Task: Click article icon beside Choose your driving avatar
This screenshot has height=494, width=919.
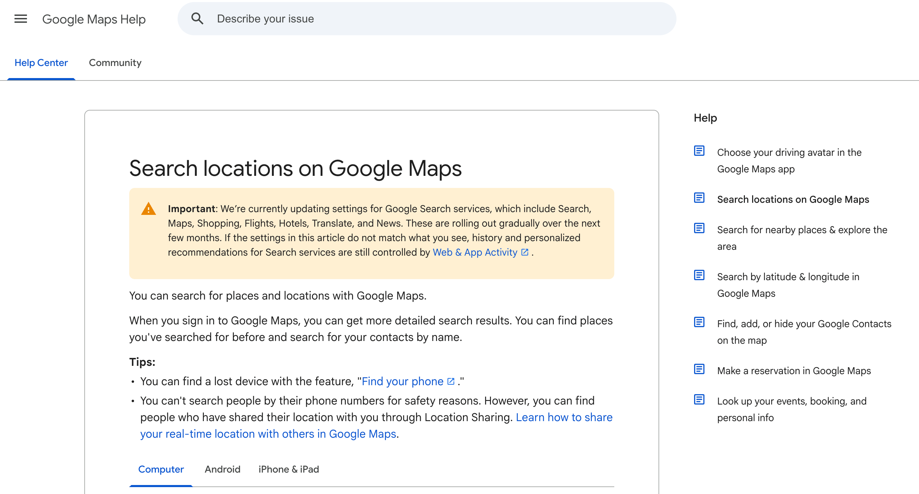Action: [x=699, y=151]
